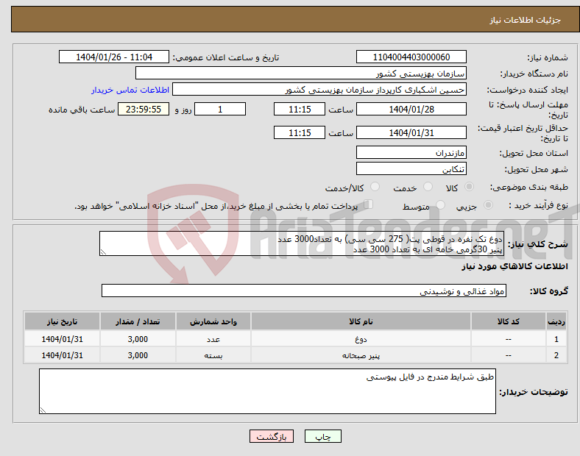Select the کالا/خدمت radio button
The height and width of the screenshot is (456, 580).
pyautogui.click(x=375, y=187)
